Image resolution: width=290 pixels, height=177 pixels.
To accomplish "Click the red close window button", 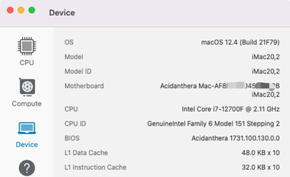I will point(10,10).
